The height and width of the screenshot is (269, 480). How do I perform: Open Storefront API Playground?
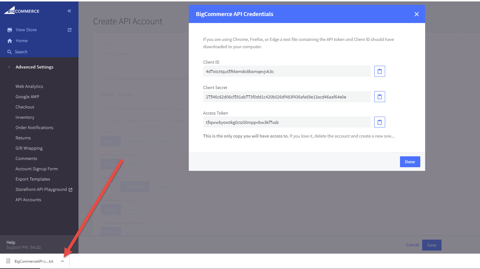(x=41, y=189)
